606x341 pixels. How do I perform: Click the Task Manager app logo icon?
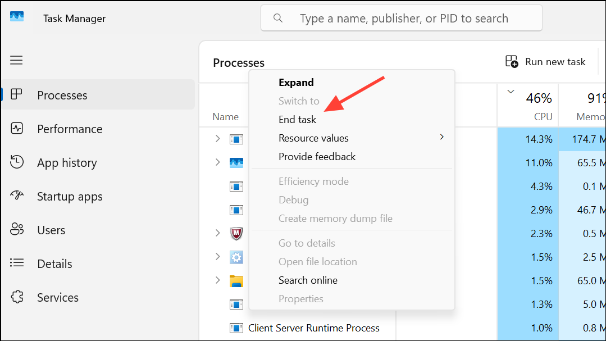point(17,17)
